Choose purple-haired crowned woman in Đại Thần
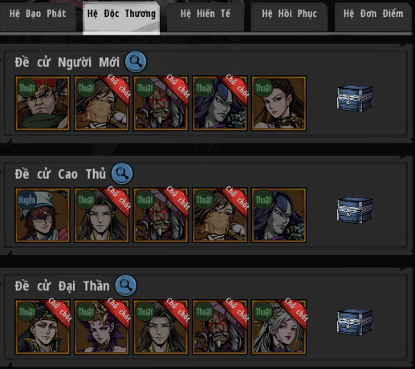The height and width of the screenshot is (369, 415). tap(101, 326)
